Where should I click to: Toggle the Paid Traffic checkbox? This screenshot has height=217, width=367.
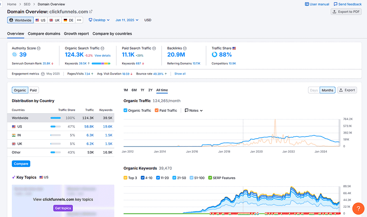coord(157,110)
